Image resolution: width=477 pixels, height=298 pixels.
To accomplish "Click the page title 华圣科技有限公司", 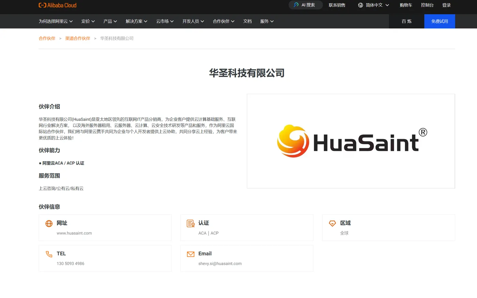I will click(x=247, y=73).
